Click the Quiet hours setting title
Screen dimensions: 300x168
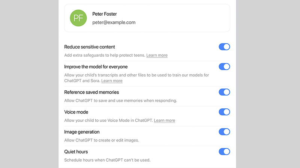(76, 152)
